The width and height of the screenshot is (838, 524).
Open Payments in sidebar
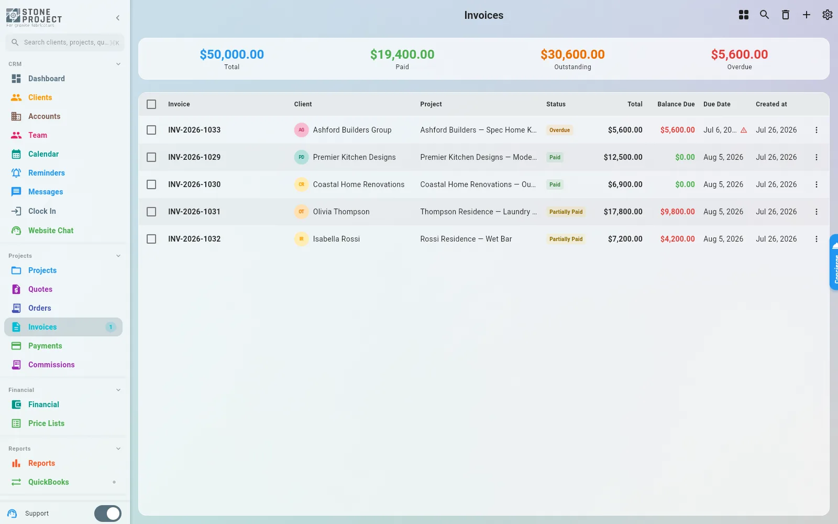point(63,346)
